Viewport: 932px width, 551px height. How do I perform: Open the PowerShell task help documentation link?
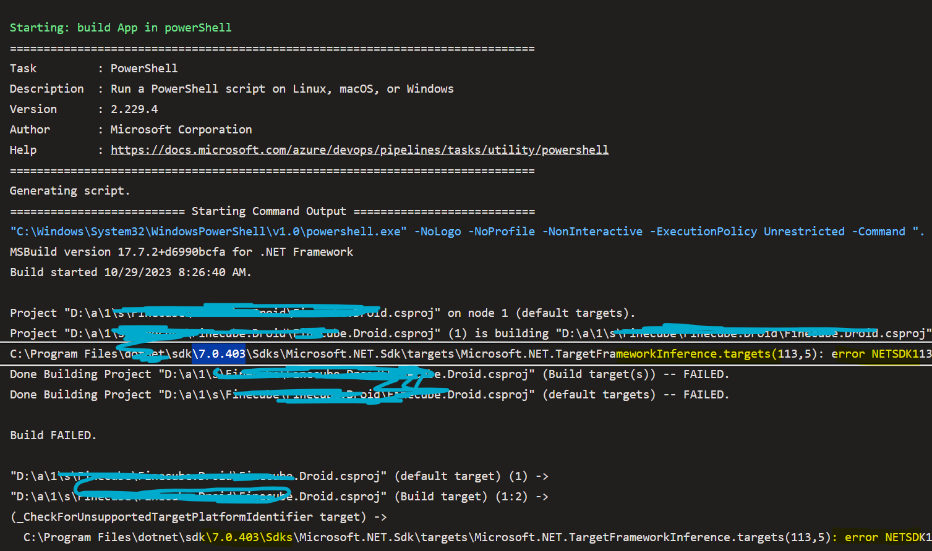click(359, 149)
